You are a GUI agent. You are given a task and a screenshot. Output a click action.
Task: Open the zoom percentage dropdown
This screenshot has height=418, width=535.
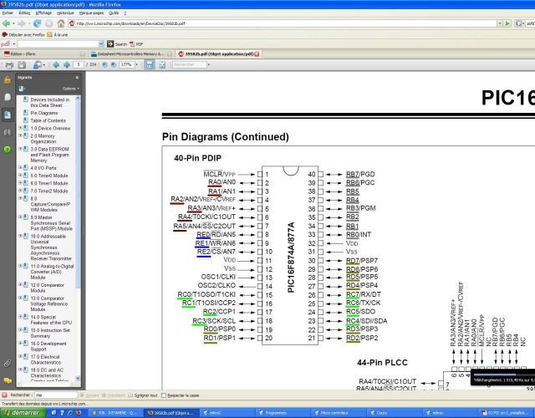point(137,64)
